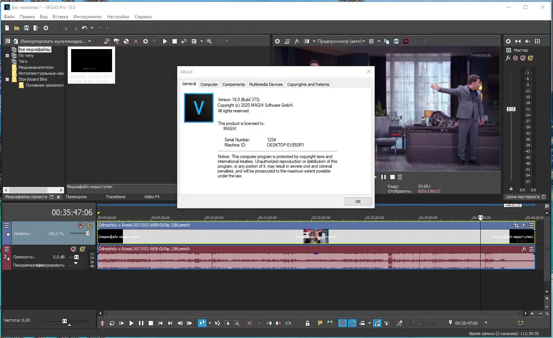553x338 pixels.
Task: Click the record microphone icon in transport bar
Action: 102,323
